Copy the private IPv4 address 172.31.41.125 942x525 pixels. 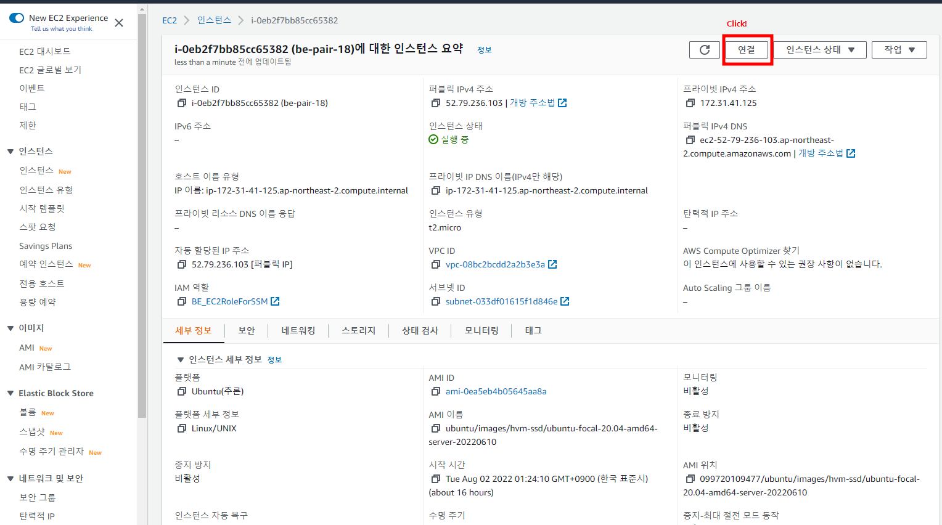(x=690, y=104)
